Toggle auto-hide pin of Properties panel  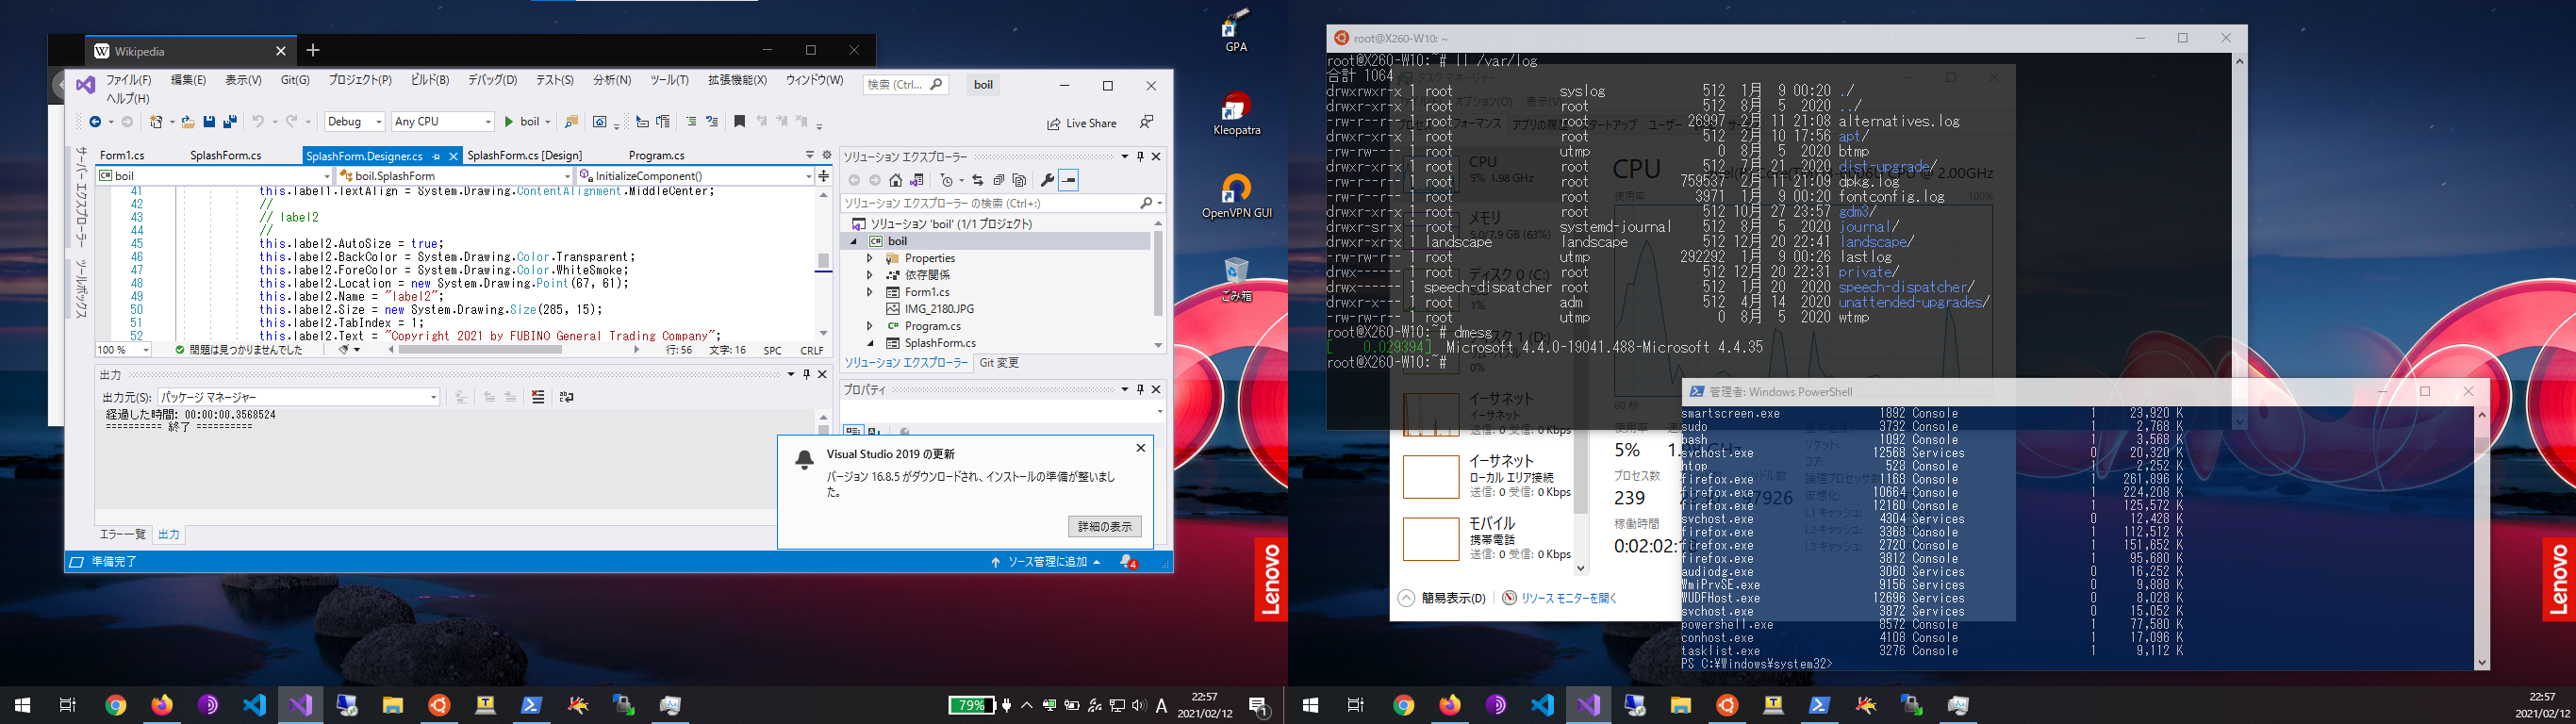[x=1140, y=389]
